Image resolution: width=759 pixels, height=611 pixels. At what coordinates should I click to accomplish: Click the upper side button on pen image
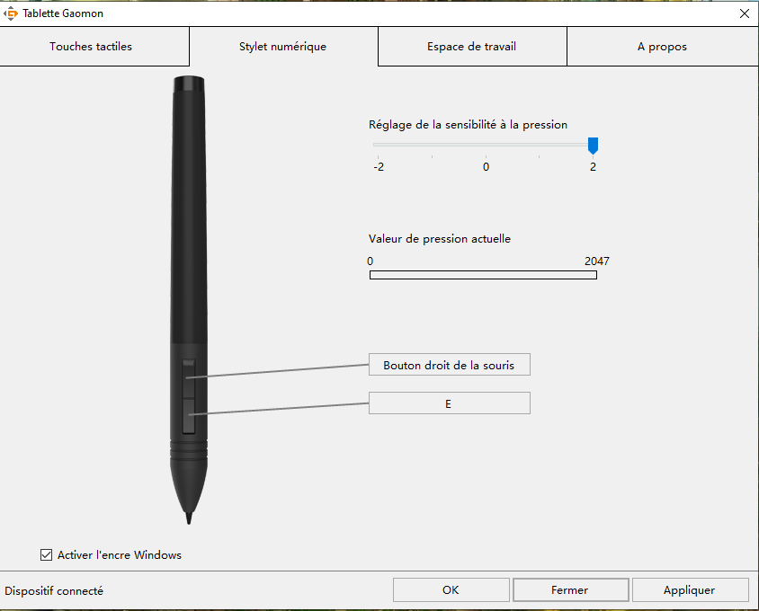pyautogui.click(x=189, y=371)
